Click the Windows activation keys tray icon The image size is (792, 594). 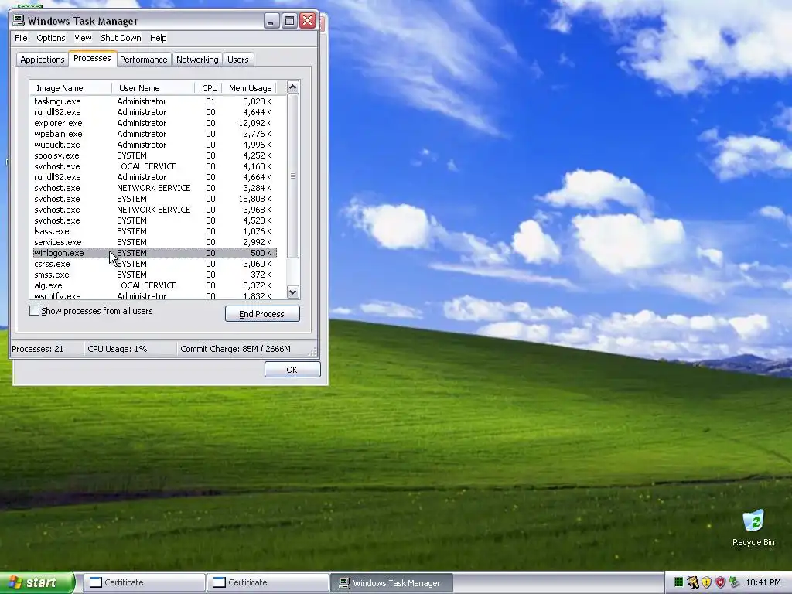tap(692, 582)
